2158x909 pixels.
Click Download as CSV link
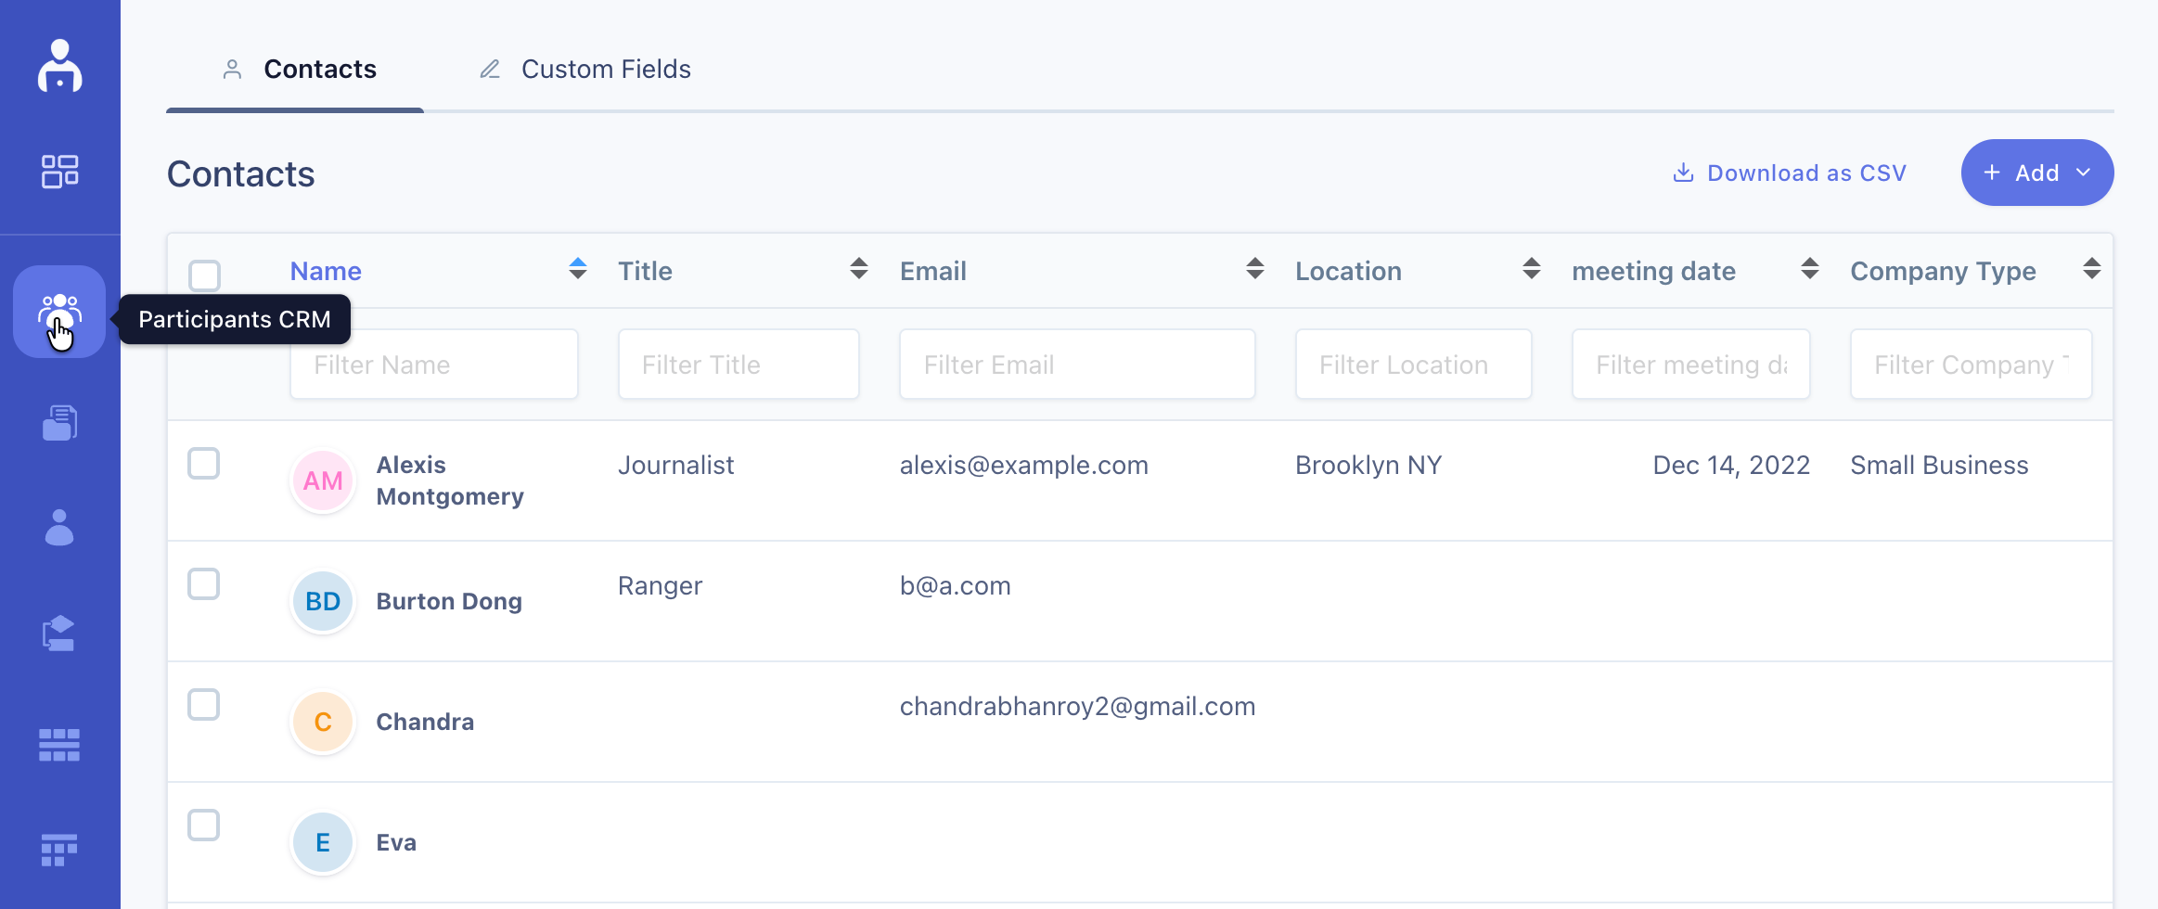(x=1789, y=173)
